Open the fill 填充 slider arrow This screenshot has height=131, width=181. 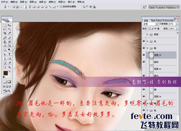click(x=177, y=28)
